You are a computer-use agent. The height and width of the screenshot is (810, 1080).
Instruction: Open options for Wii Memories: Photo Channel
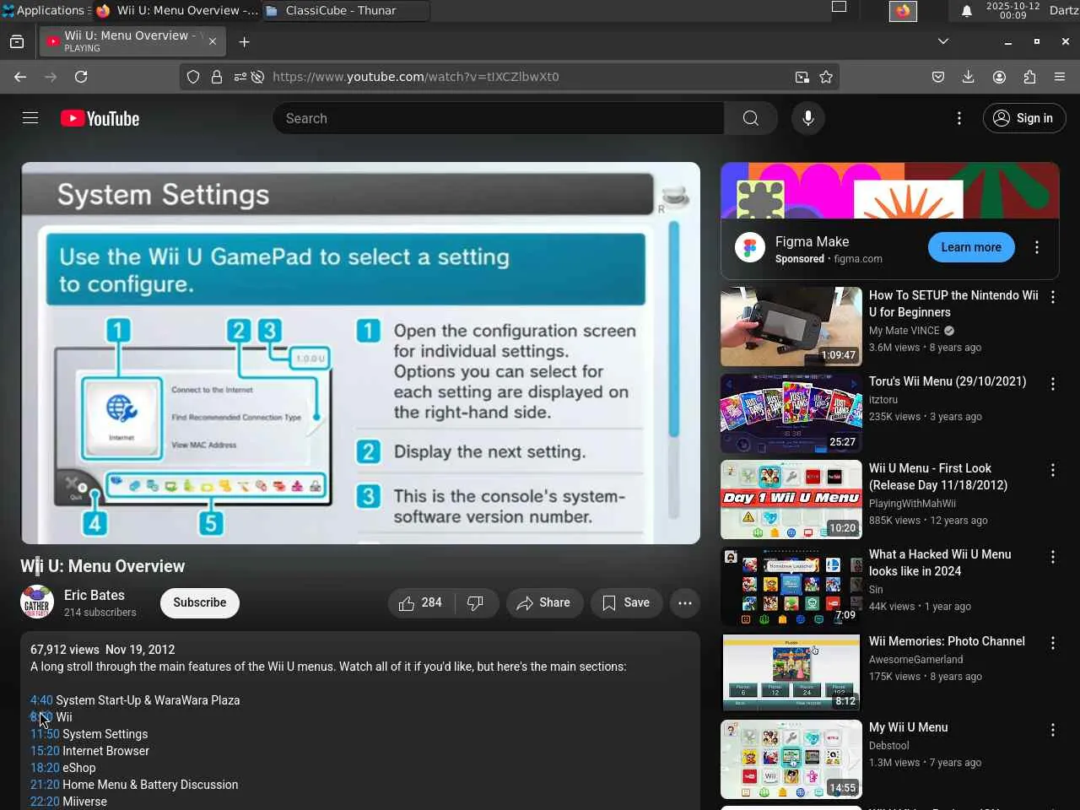[1053, 644]
